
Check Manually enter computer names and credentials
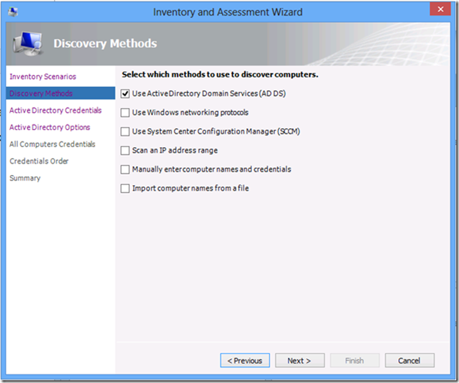[125, 170]
